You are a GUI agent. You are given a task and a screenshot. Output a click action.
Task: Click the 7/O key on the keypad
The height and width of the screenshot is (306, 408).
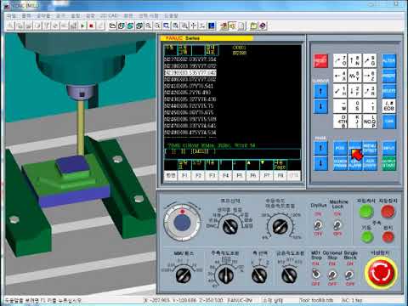[x=340, y=60]
